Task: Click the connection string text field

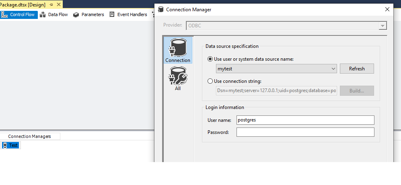Action: (x=277, y=91)
